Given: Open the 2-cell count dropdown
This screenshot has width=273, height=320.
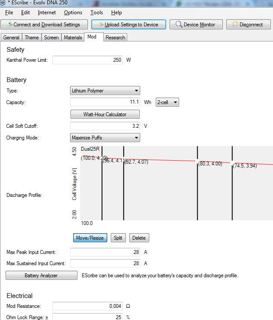Looking at the screenshot, I should tap(167, 102).
